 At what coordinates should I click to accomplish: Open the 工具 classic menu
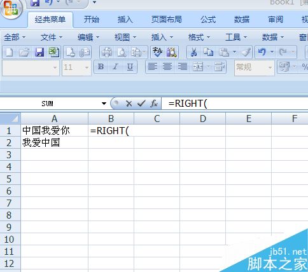click(x=236, y=37)
